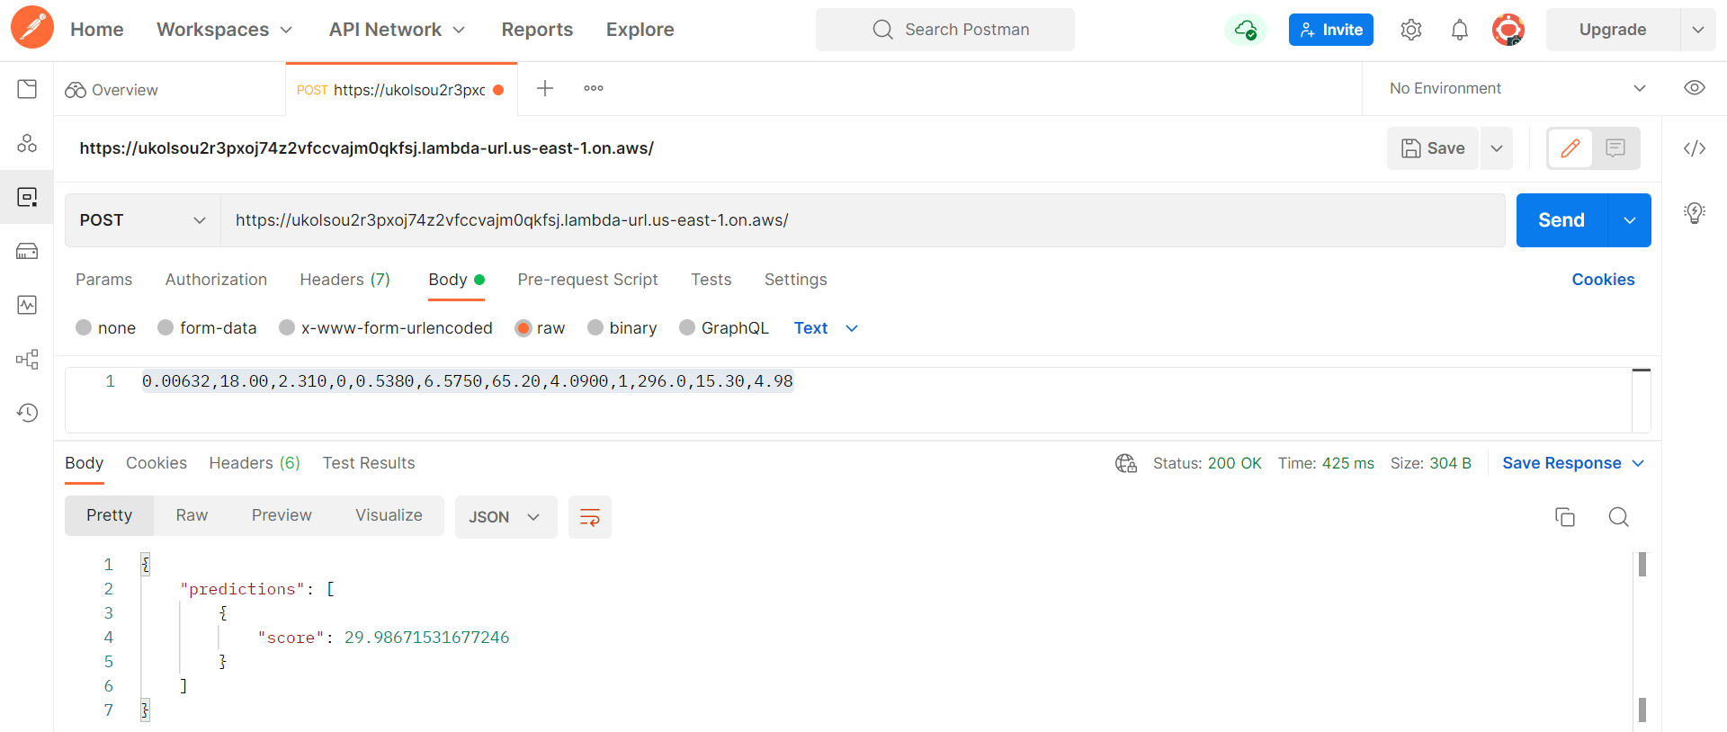
Task: Open the Authorization tab
Action: tap(216, 280)
